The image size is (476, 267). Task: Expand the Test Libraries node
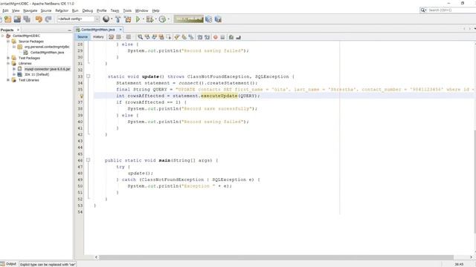[x=8, y=80]
